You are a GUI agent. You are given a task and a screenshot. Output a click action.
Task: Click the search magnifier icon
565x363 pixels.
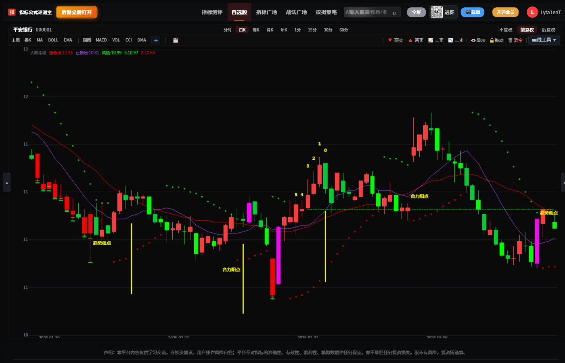pos(394,13)
